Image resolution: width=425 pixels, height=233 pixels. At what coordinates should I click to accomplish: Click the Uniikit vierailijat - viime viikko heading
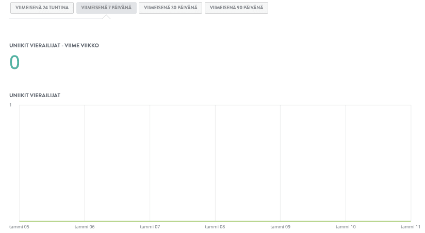(54, 45)
